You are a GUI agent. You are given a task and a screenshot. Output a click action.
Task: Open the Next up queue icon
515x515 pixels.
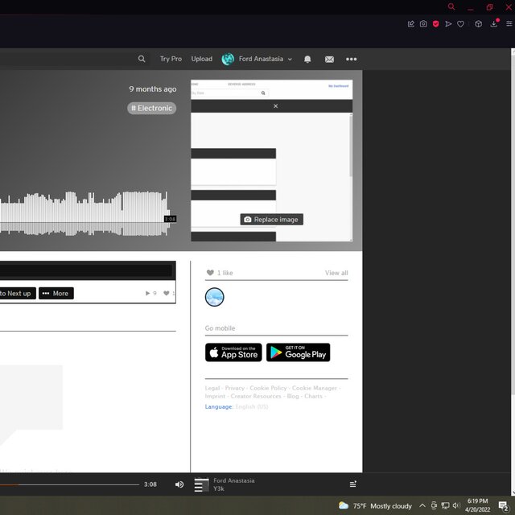pyautogui.click(x=352, y=484)
